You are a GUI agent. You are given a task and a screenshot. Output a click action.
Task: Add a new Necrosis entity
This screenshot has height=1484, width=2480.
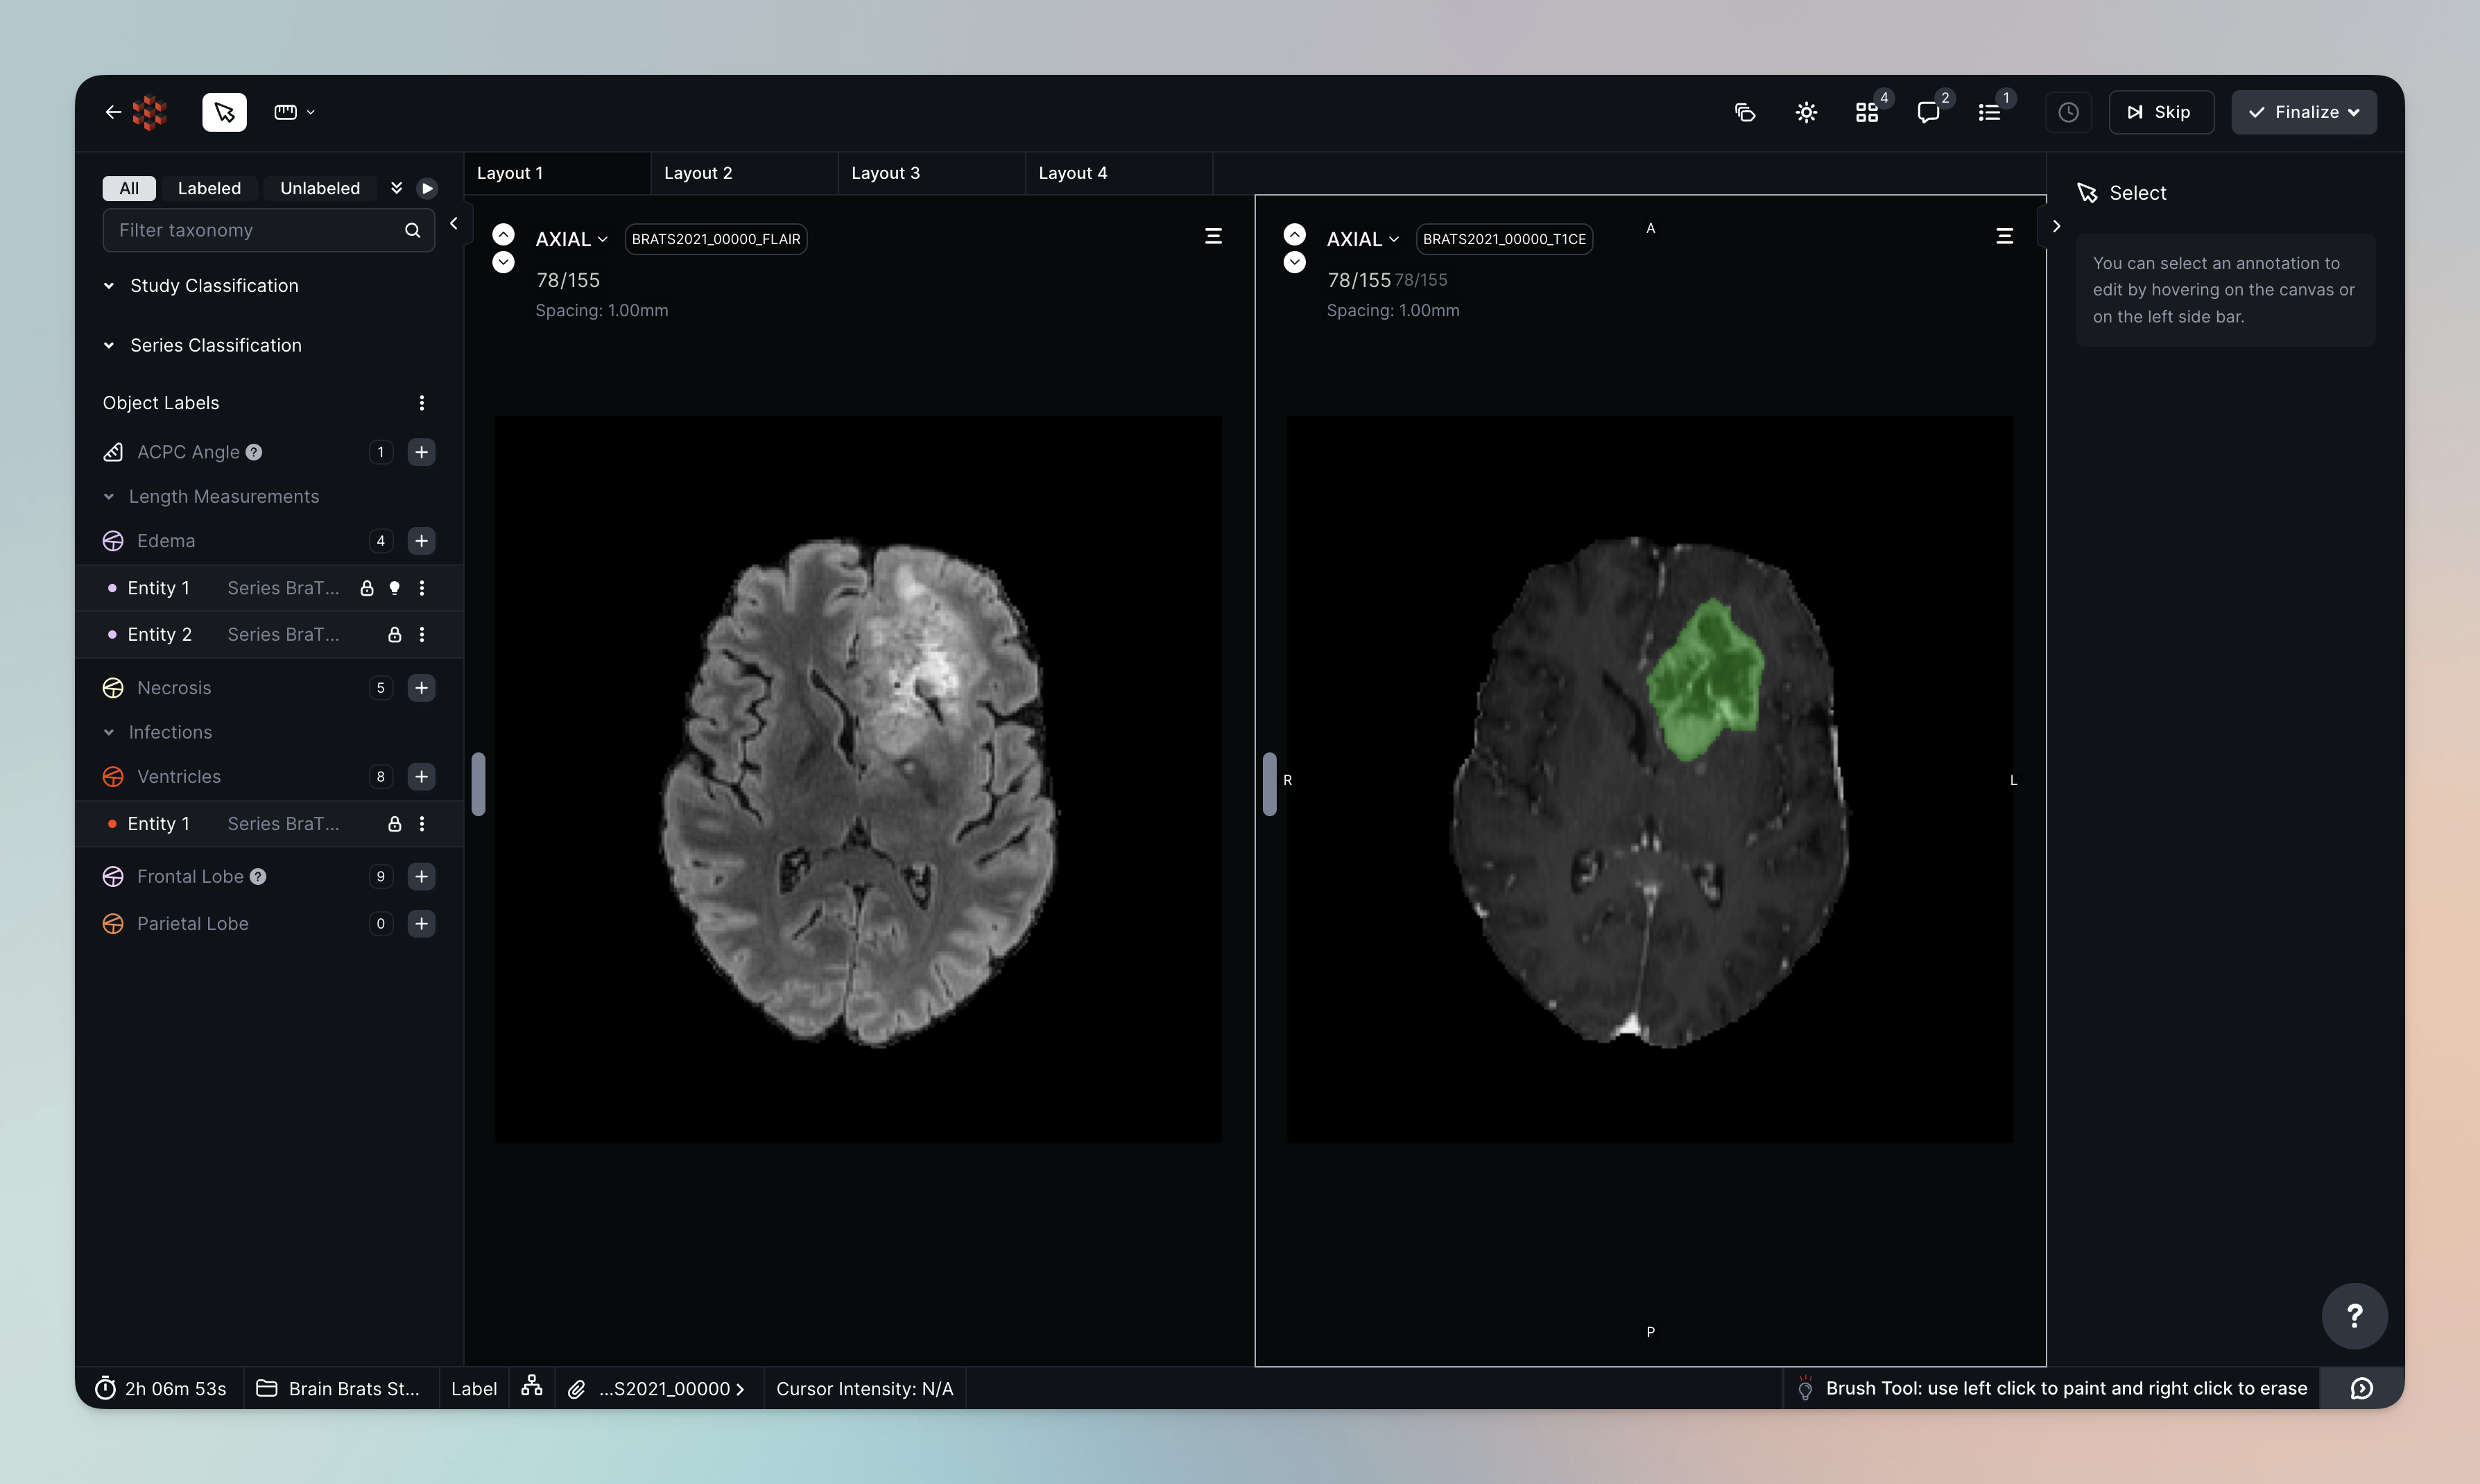point(422,688)
